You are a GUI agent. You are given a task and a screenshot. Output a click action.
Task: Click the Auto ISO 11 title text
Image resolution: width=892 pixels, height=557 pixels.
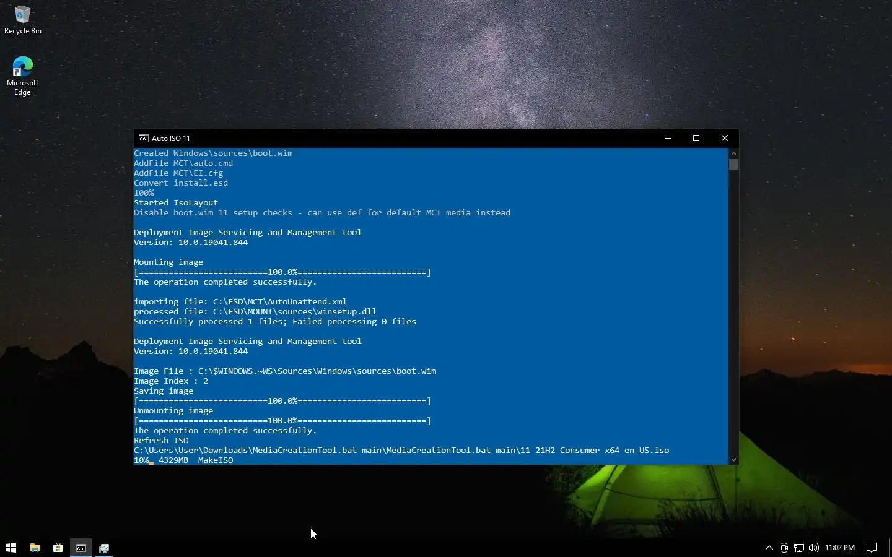tap(171, 139)
